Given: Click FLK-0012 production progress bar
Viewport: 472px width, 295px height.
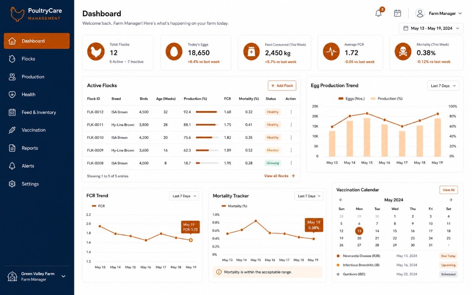Looking at the screenshot, I should (207, 112).
